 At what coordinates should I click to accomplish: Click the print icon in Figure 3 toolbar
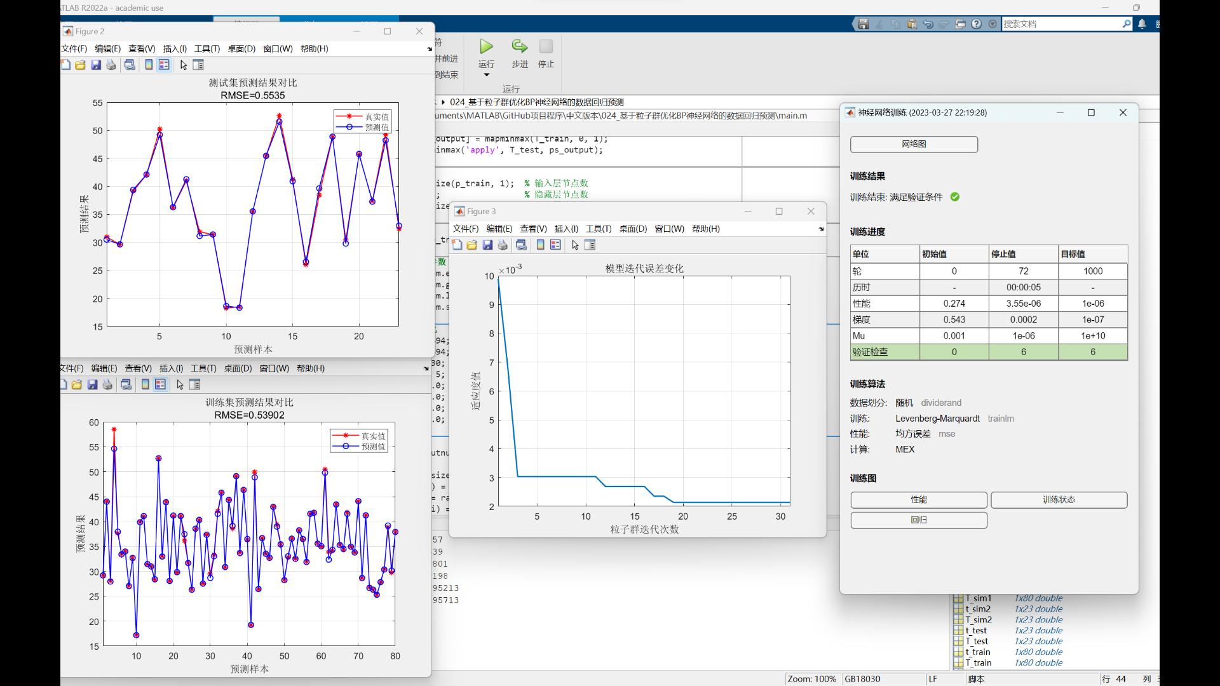point(503,245)
